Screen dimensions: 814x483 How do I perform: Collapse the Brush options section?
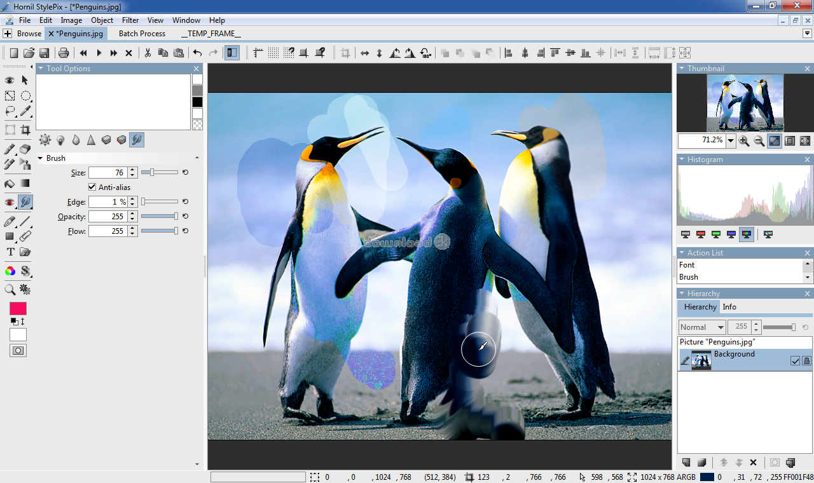(41, 158)
